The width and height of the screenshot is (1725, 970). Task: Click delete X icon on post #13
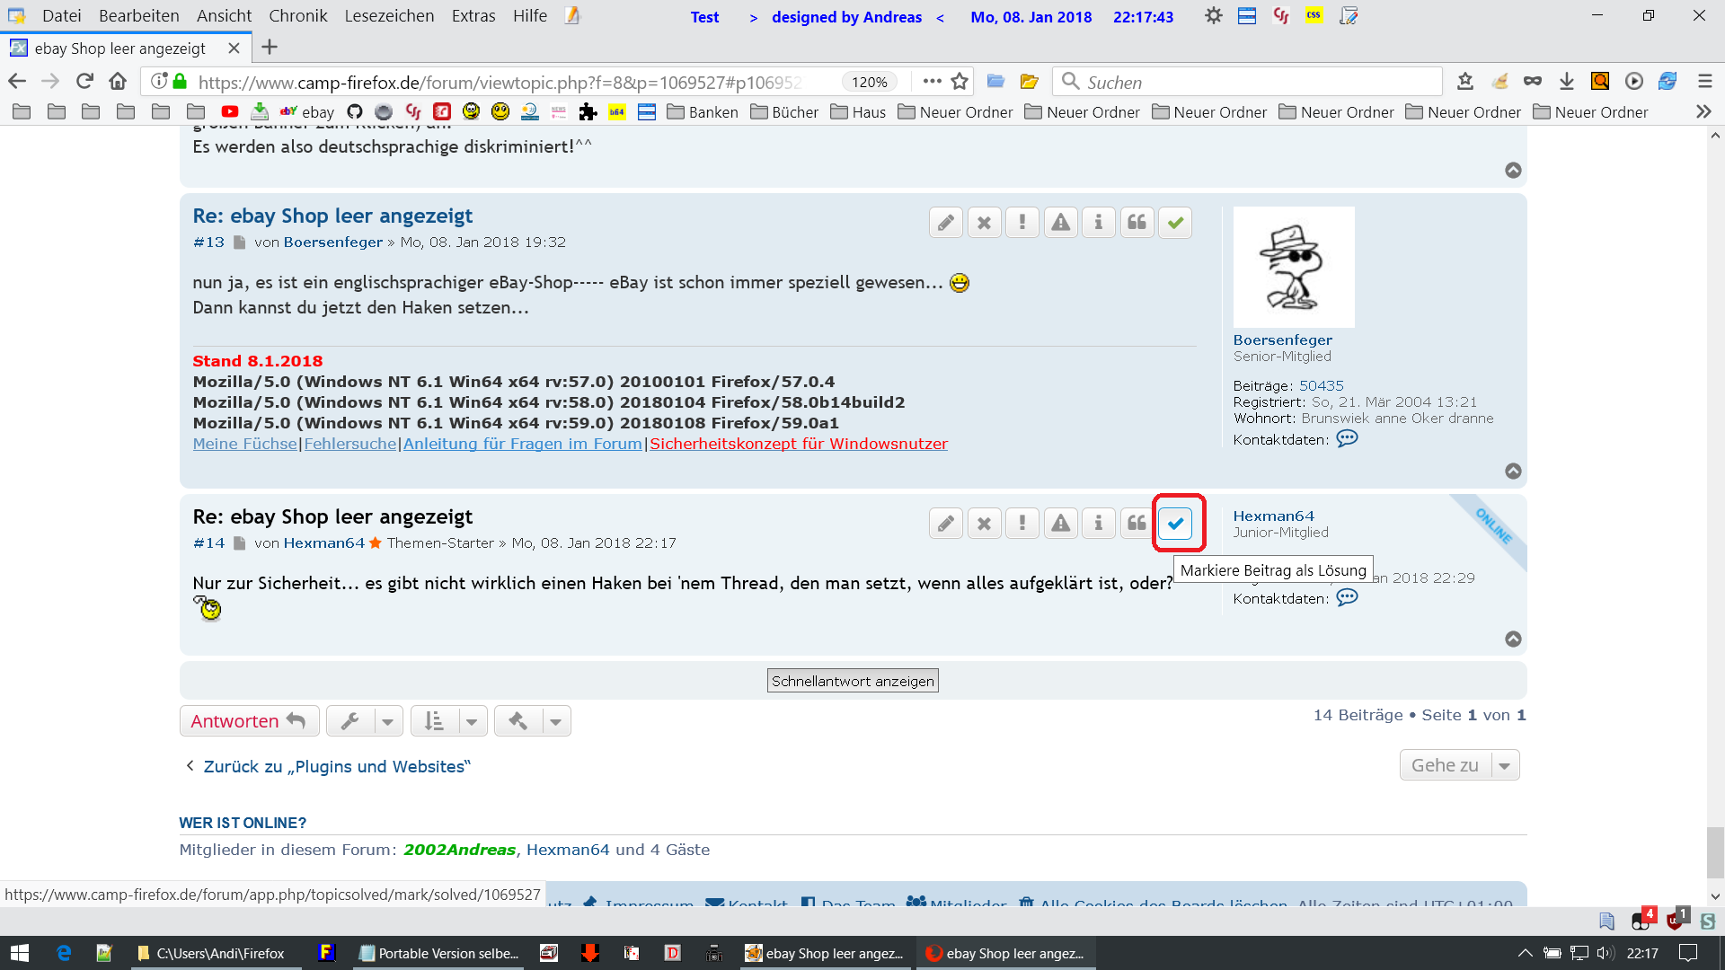[984, 223]
